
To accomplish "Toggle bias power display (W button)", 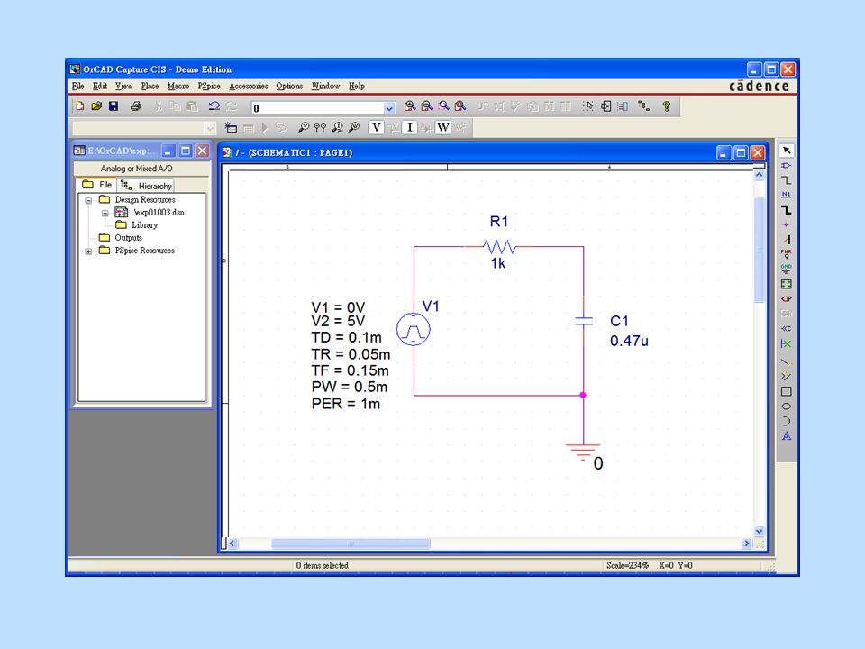I will [443, 128].
